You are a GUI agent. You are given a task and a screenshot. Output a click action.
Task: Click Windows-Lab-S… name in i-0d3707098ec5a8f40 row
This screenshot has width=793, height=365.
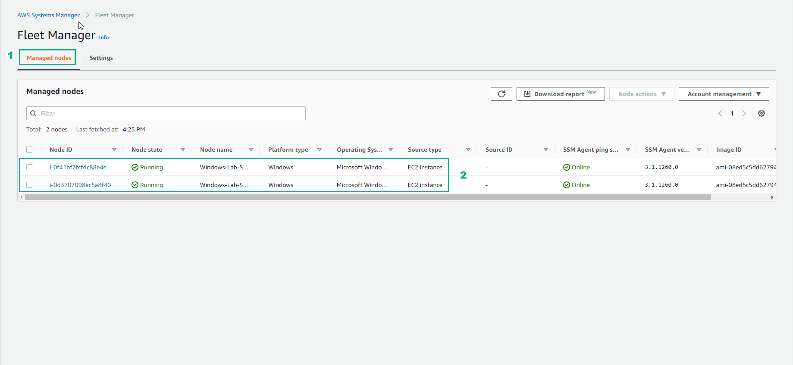[x=224, y=185]
